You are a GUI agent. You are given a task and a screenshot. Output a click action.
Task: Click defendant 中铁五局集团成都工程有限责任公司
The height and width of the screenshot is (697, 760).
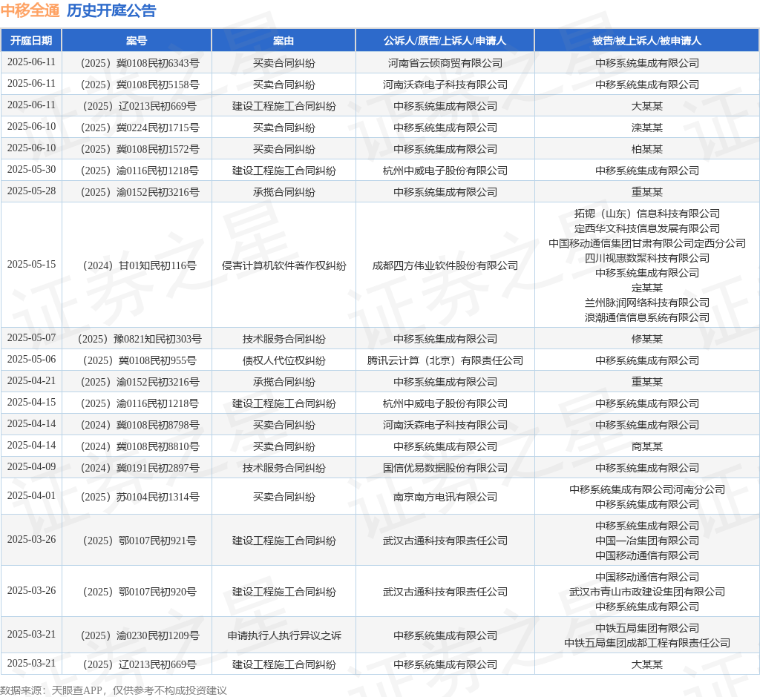tap(646, 643)
